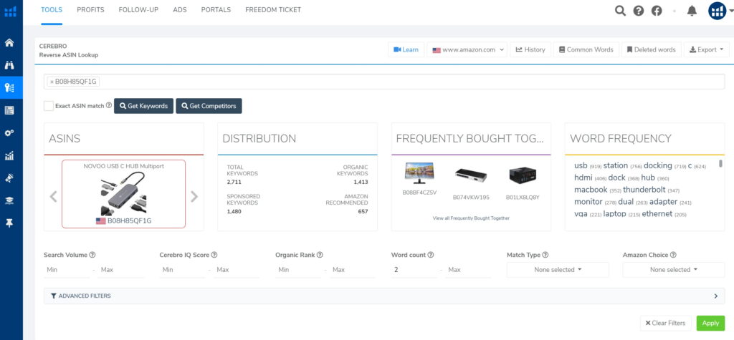Click help icon beside Cerebro IQ Score
The image size is (734, 340).
click(x=214, y=255)
